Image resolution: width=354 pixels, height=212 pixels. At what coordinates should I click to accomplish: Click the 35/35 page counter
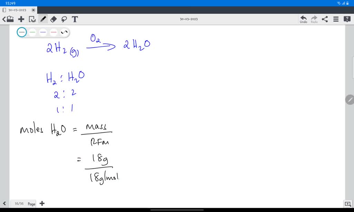pyautogui.click(x=19, y=204)
